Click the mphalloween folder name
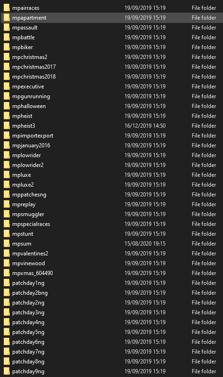 pos(29,106)
